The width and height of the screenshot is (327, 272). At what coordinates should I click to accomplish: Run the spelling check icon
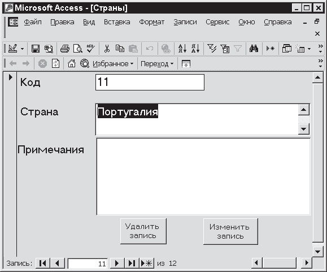[x=91, y=49]
